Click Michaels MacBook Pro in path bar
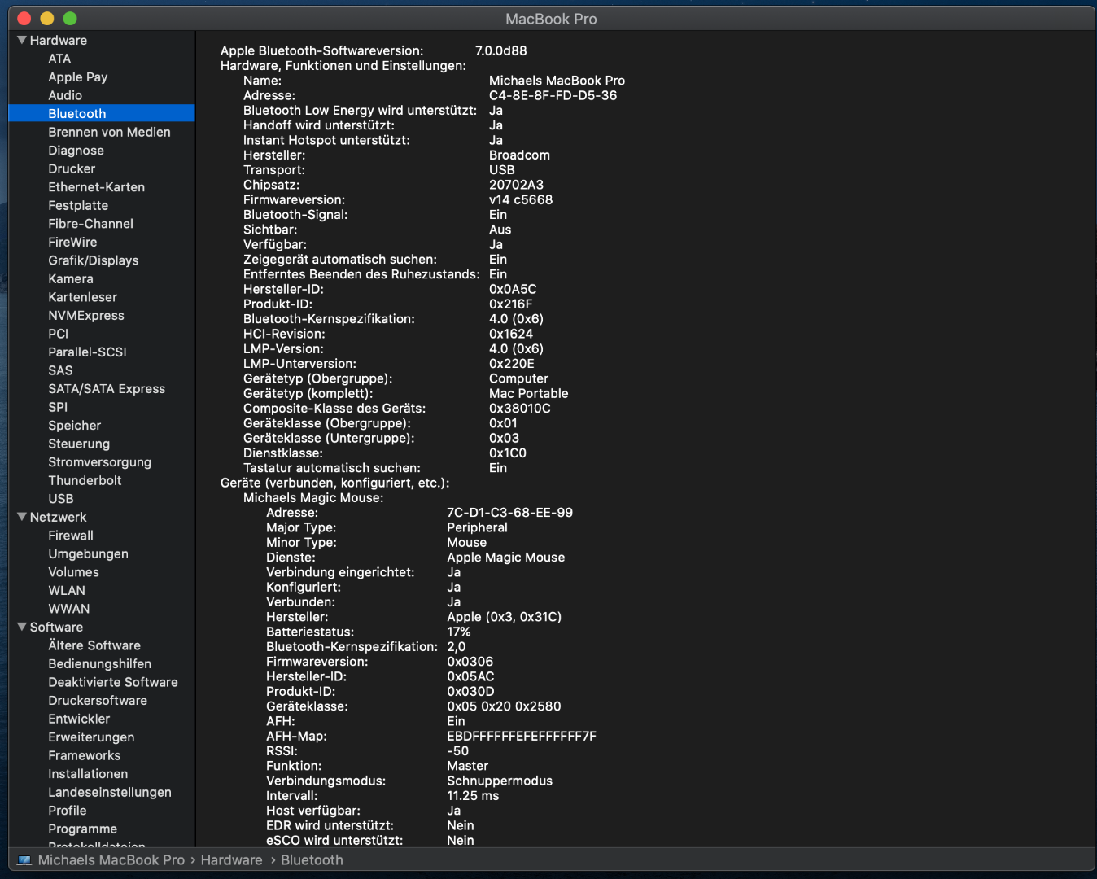Image resolution: width=1097 pixels, height=879 pixels. (111, 860)
